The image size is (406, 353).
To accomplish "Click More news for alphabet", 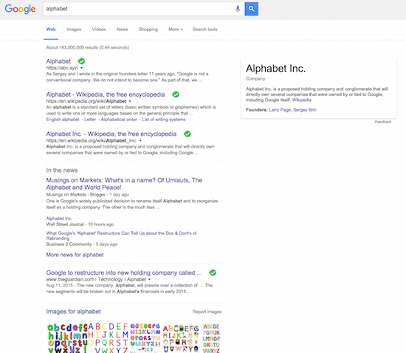I will pos(75,255).
